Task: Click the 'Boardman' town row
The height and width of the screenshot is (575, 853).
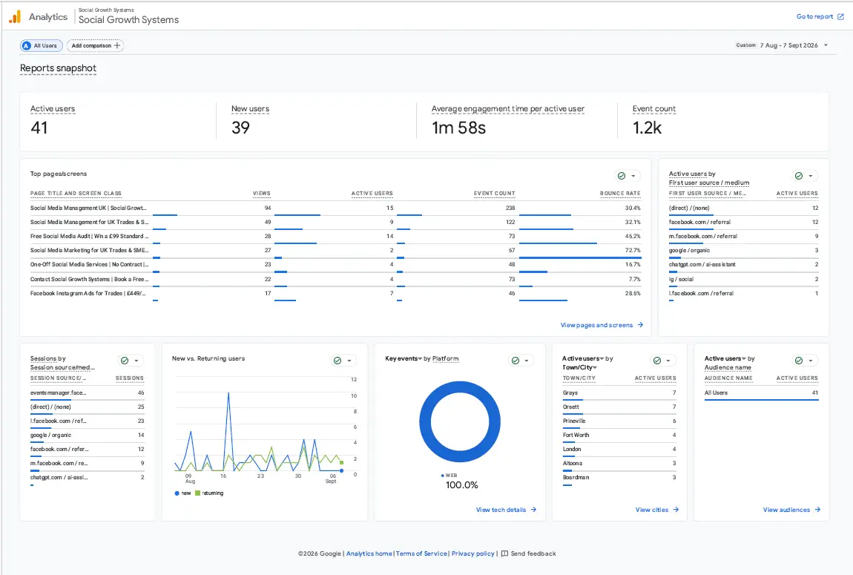Action: 619,478
